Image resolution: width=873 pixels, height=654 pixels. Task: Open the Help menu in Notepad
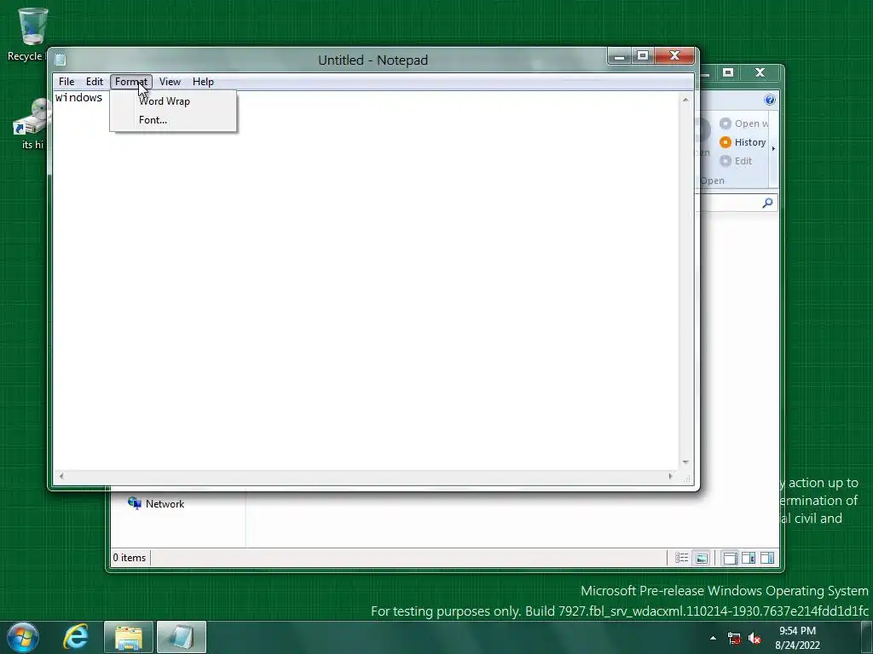tap(203, 82)
